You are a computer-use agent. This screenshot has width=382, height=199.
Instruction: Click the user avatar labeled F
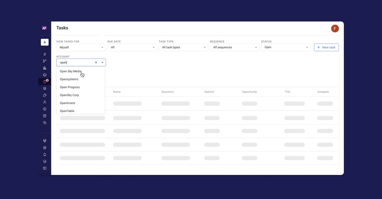point(335,28)
